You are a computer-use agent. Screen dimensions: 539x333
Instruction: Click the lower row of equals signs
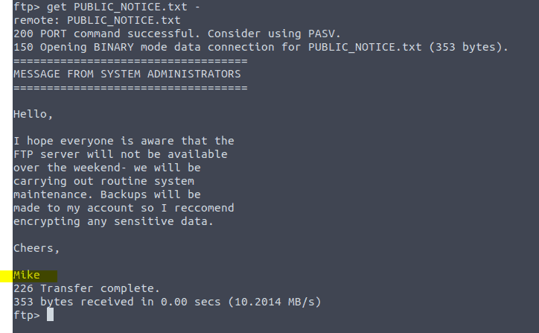(130, 88)
